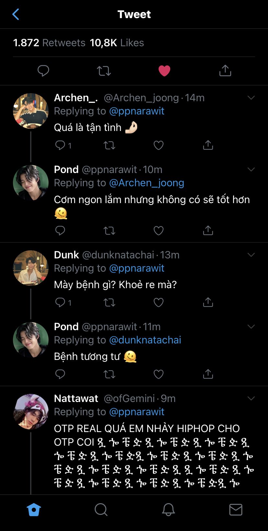Expand options chevron on Nattawat's tweet
268x531 pixels.
251,398
